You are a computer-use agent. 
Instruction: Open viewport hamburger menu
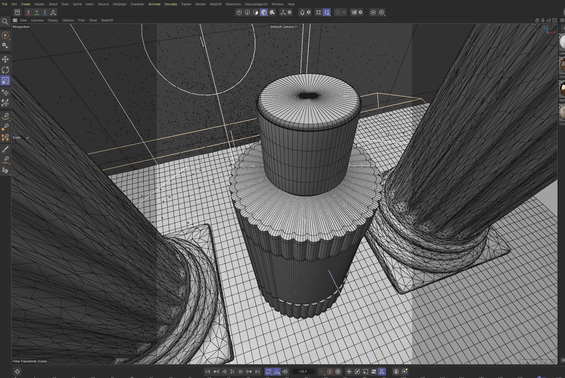point(15,20)
